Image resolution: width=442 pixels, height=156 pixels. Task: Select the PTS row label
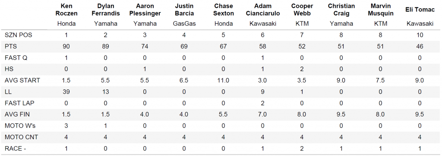tap(11, 46)
